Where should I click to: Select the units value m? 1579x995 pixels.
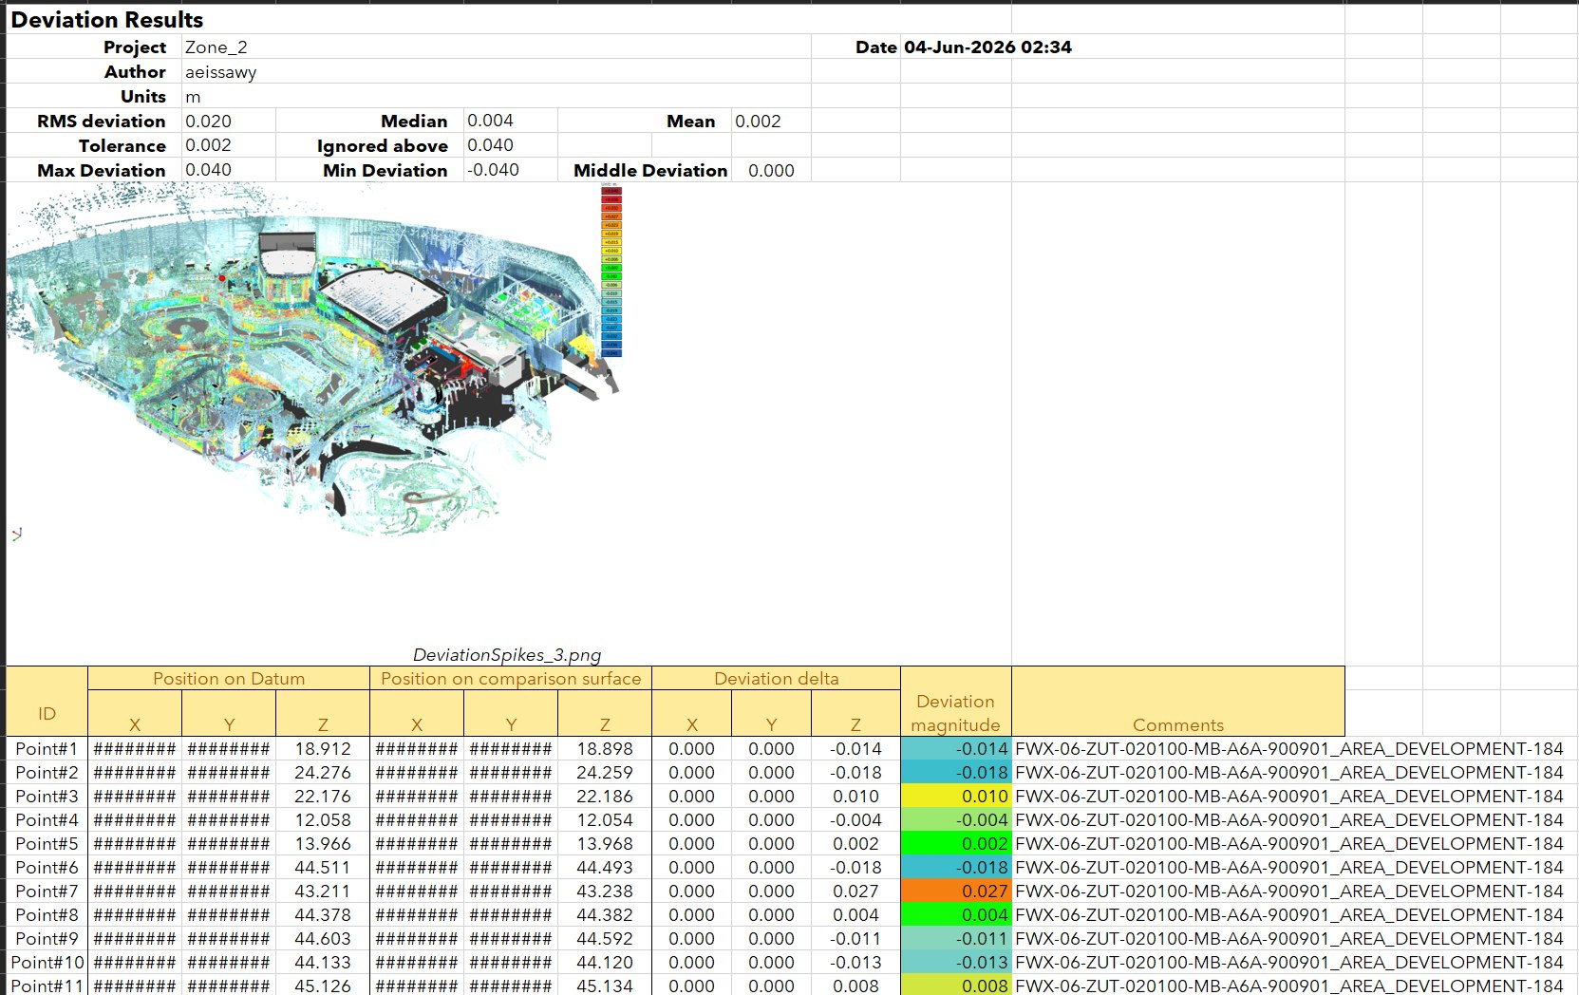pos(193,97)
